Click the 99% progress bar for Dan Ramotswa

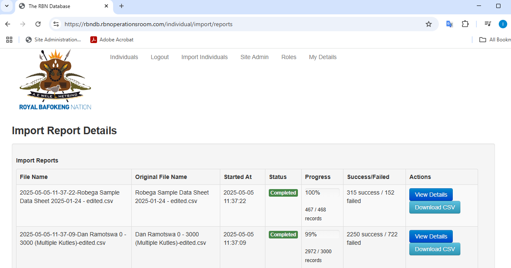click(x=322, y=234)
